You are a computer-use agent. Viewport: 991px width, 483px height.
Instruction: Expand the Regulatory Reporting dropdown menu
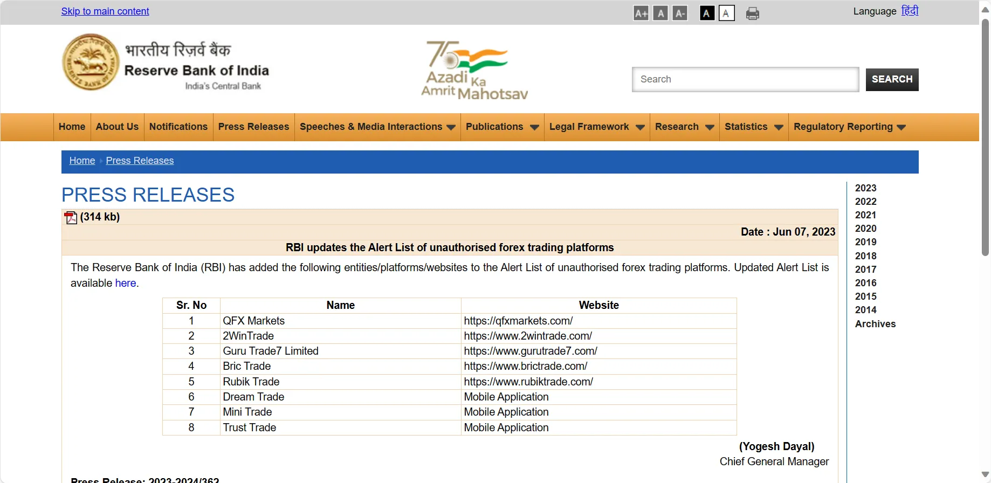pyautogui.click(x=850, y=127)
